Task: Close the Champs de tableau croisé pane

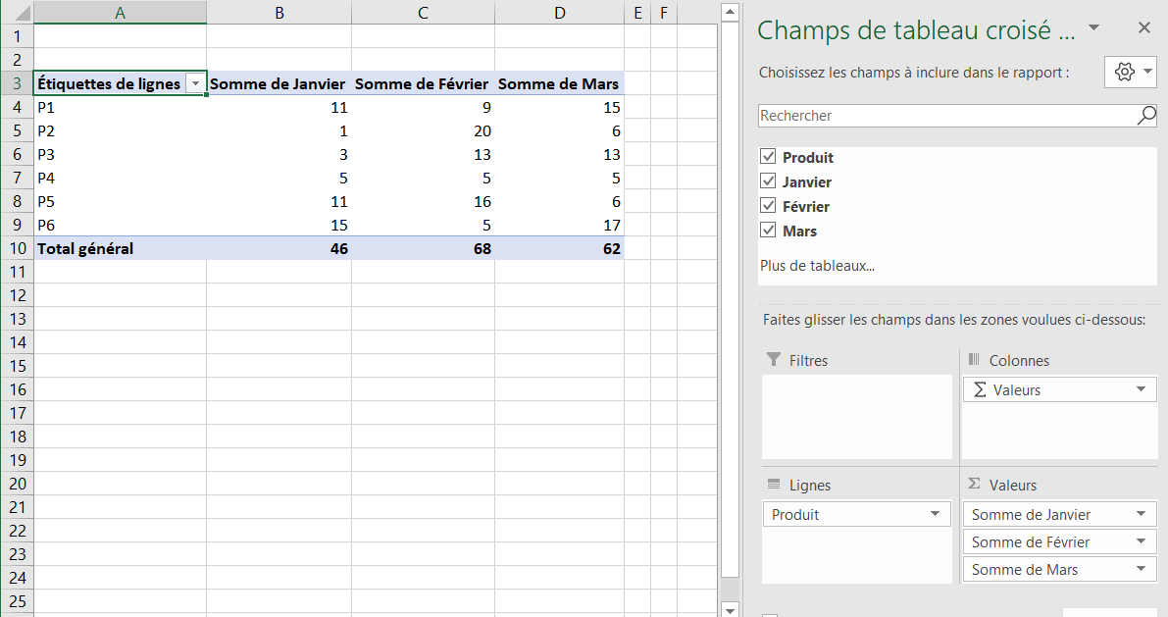Action: [x=1143, y=28]
